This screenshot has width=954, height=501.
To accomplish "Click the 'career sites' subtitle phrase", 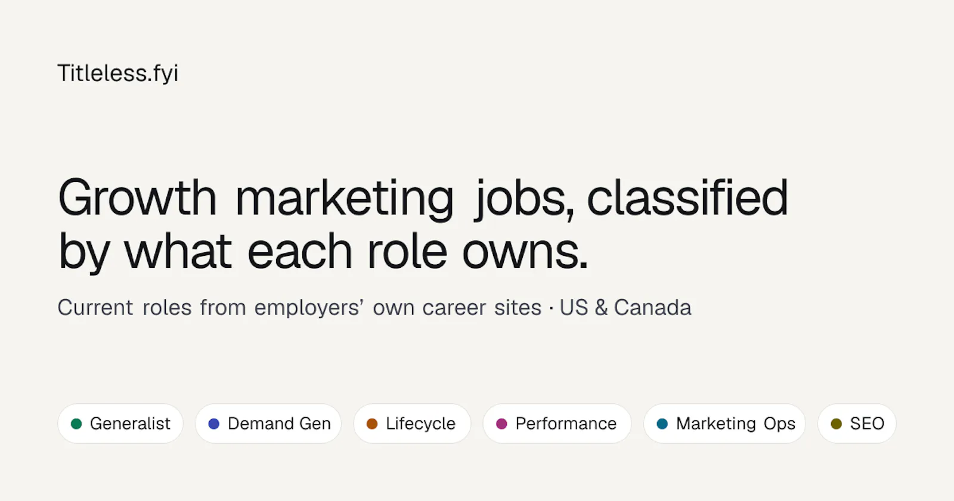I will click(x=482, y=308).
